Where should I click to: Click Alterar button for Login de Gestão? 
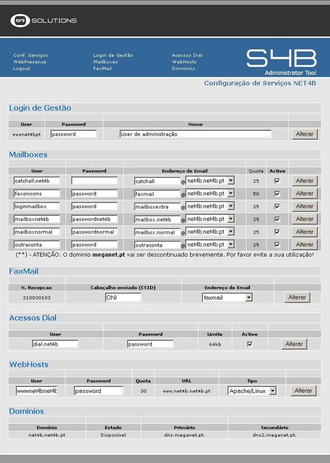[305, 134]
